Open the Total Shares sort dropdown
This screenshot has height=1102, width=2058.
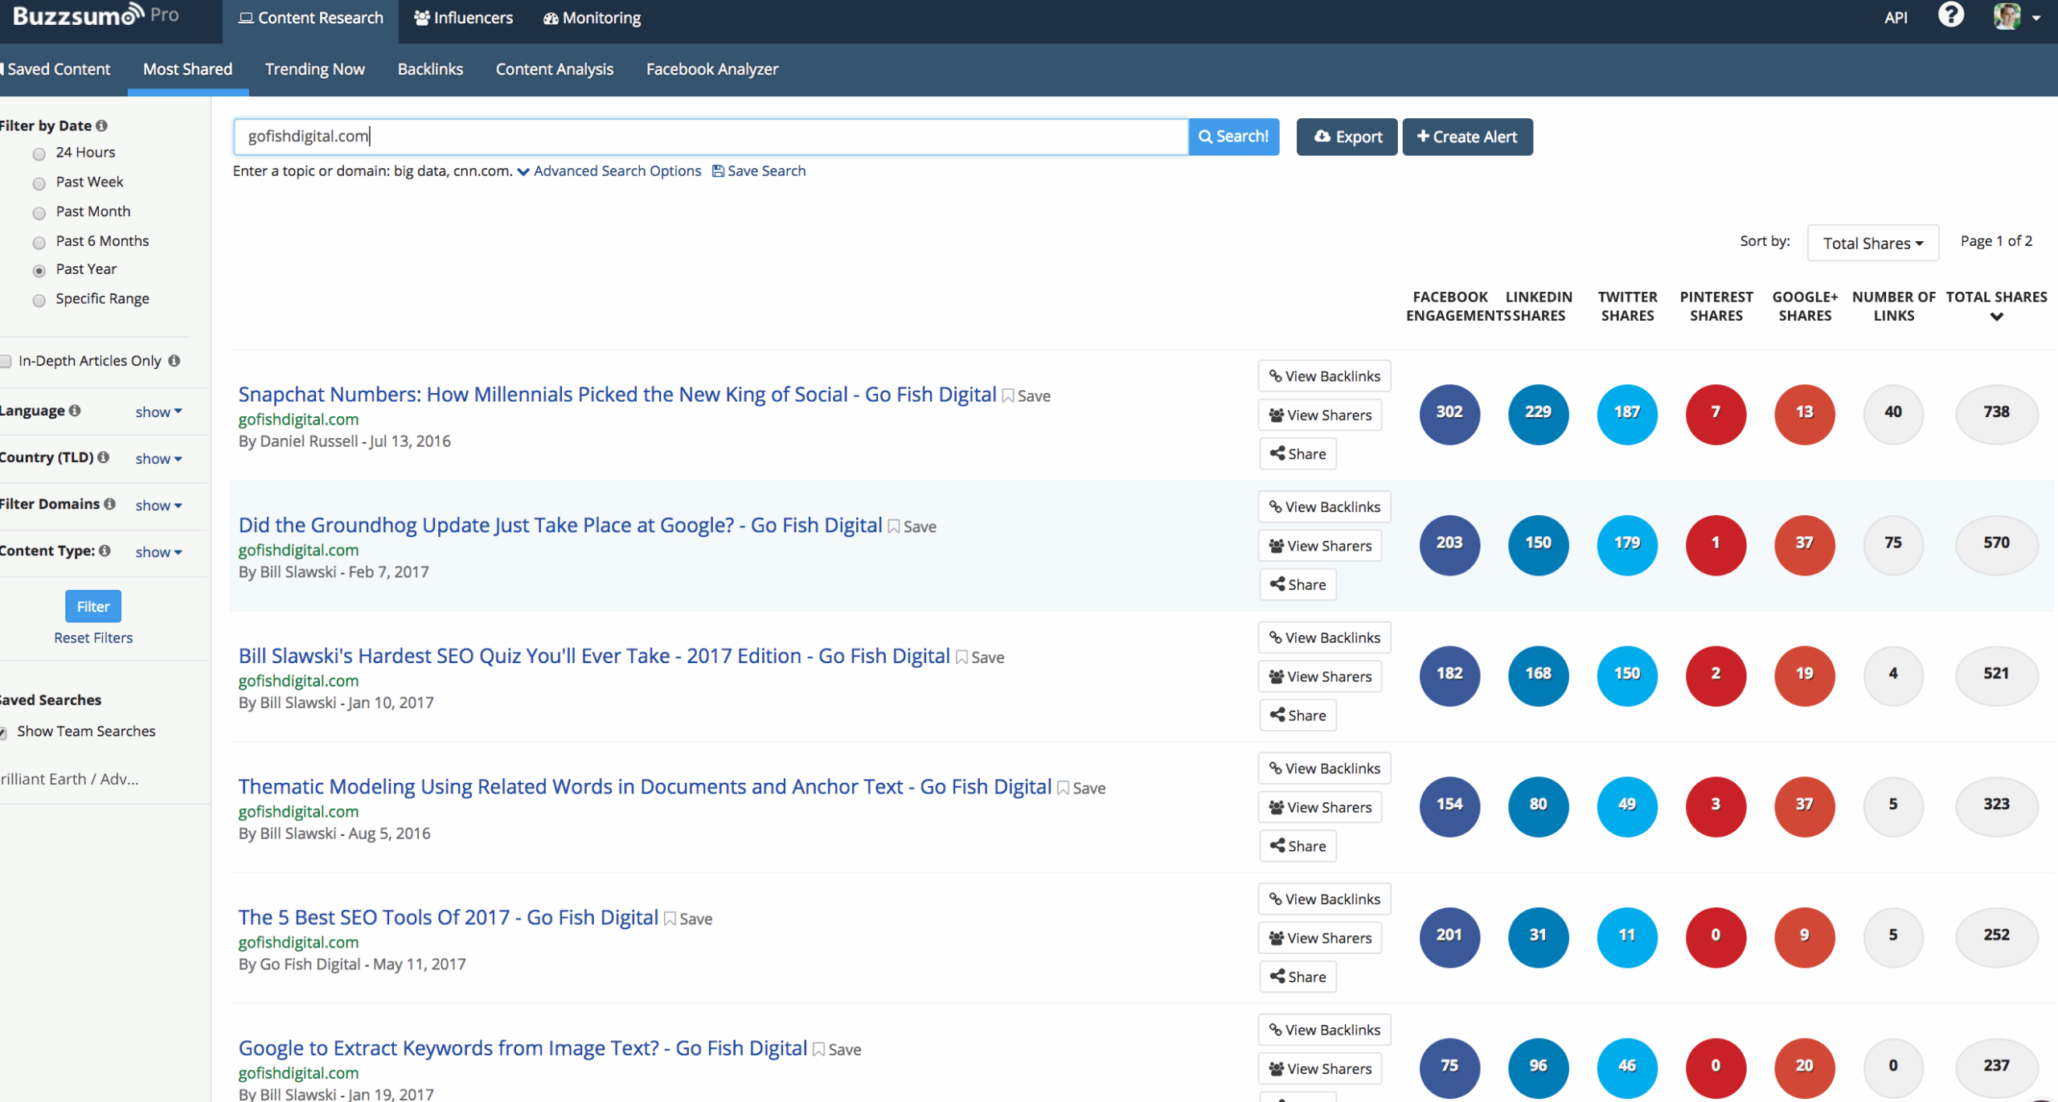point(1872,243)
